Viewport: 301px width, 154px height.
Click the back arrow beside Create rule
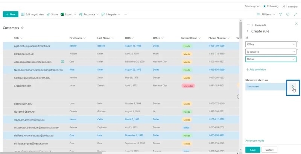[x=248, y=31]
